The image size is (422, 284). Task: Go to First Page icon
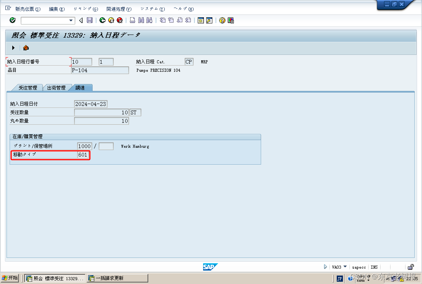[x=162, y=20]
